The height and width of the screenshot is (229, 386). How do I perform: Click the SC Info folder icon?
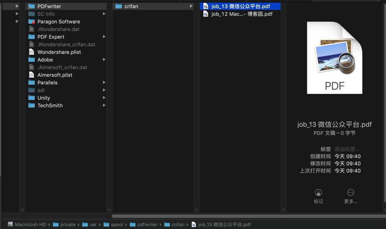31,14
